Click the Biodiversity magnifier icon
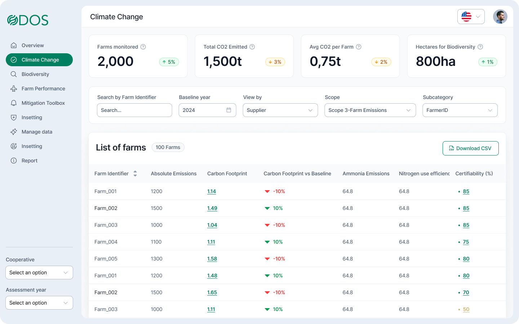The image size is (519, 324). [14, 74]
